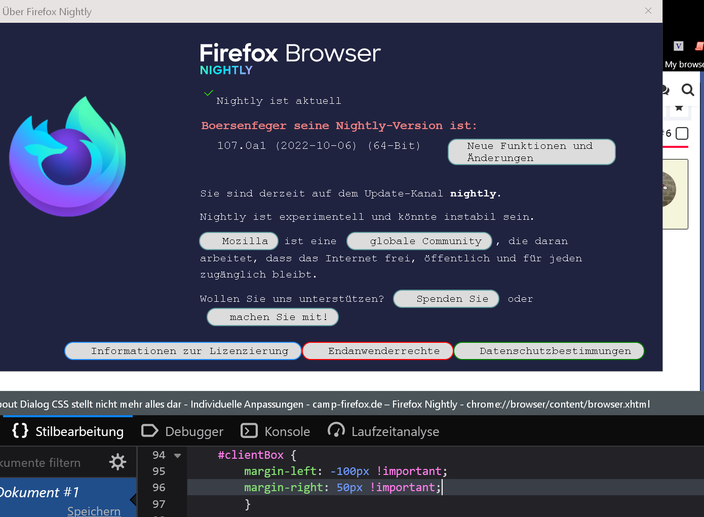
Task: Click the avatar thumbnail on webpage
Action: [x=671, y=189]
